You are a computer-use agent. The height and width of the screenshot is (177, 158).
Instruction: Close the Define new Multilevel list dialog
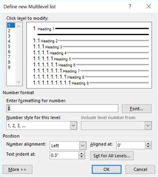tap(149, 6)
